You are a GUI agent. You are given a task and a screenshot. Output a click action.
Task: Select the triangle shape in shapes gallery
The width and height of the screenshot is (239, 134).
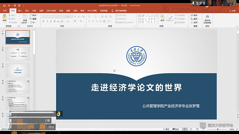click(143, 19)
